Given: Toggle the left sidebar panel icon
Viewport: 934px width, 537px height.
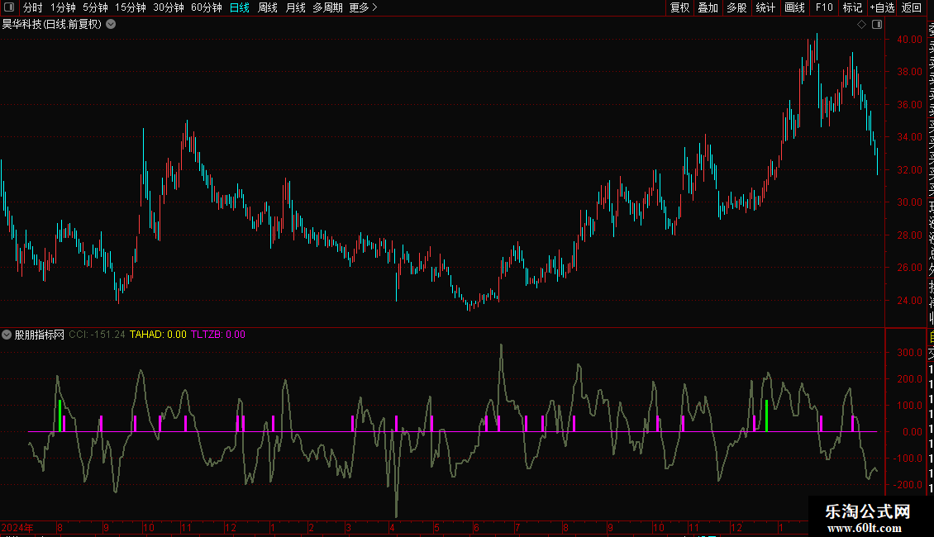Looking at the screenshot, I should (8, 7).
